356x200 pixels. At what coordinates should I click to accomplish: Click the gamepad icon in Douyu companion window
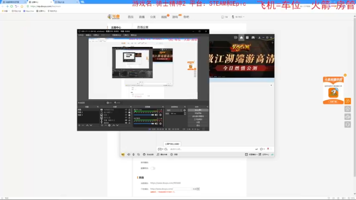coord(253,37)
